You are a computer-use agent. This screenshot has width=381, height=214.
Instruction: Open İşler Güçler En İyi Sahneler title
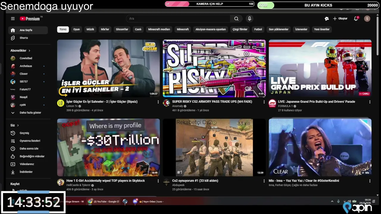(x=102, y=102)
